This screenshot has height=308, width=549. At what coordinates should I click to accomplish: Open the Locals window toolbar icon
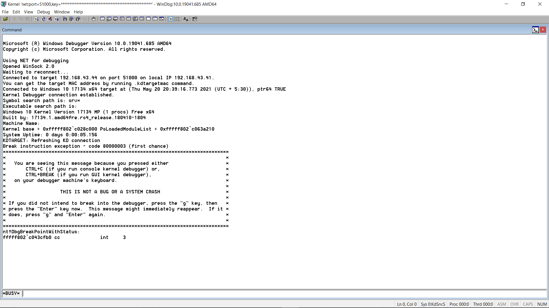116,19
